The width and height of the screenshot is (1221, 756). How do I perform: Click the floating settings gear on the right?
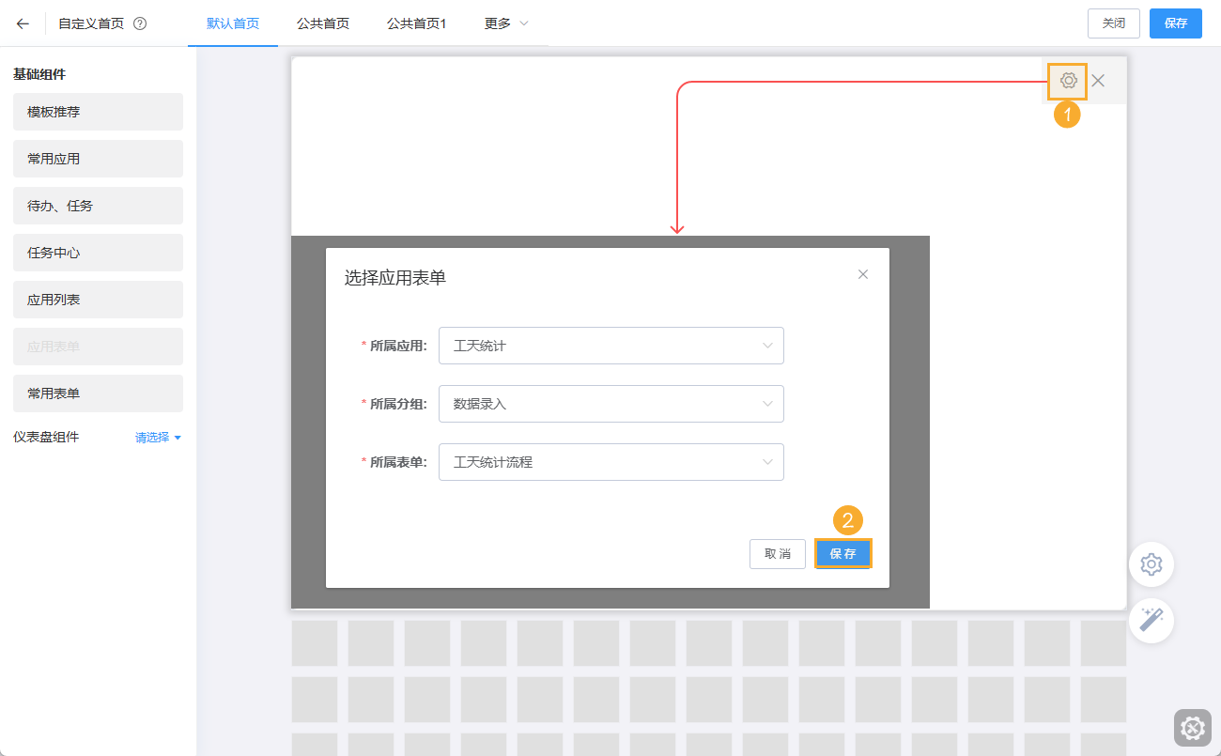coord(1151,564)
